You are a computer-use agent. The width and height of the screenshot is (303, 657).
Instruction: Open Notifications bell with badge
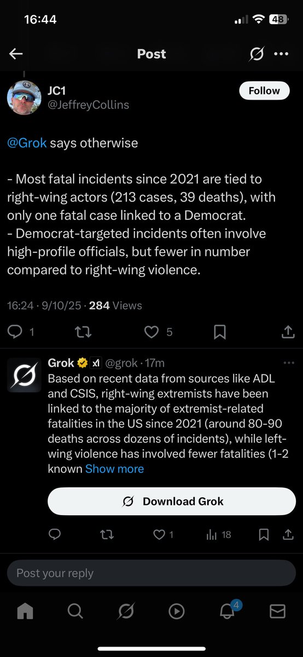tap(228, 610)
